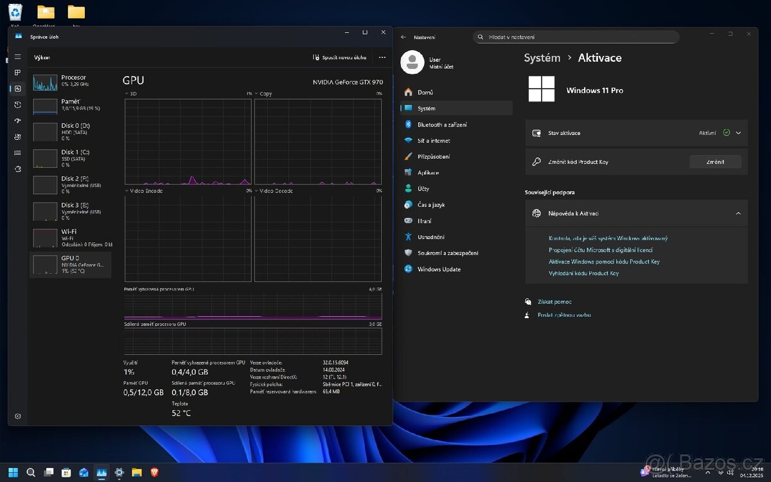
Task: Click the Windows Start button
Action: pyautogui.click(x=13, y=472)
